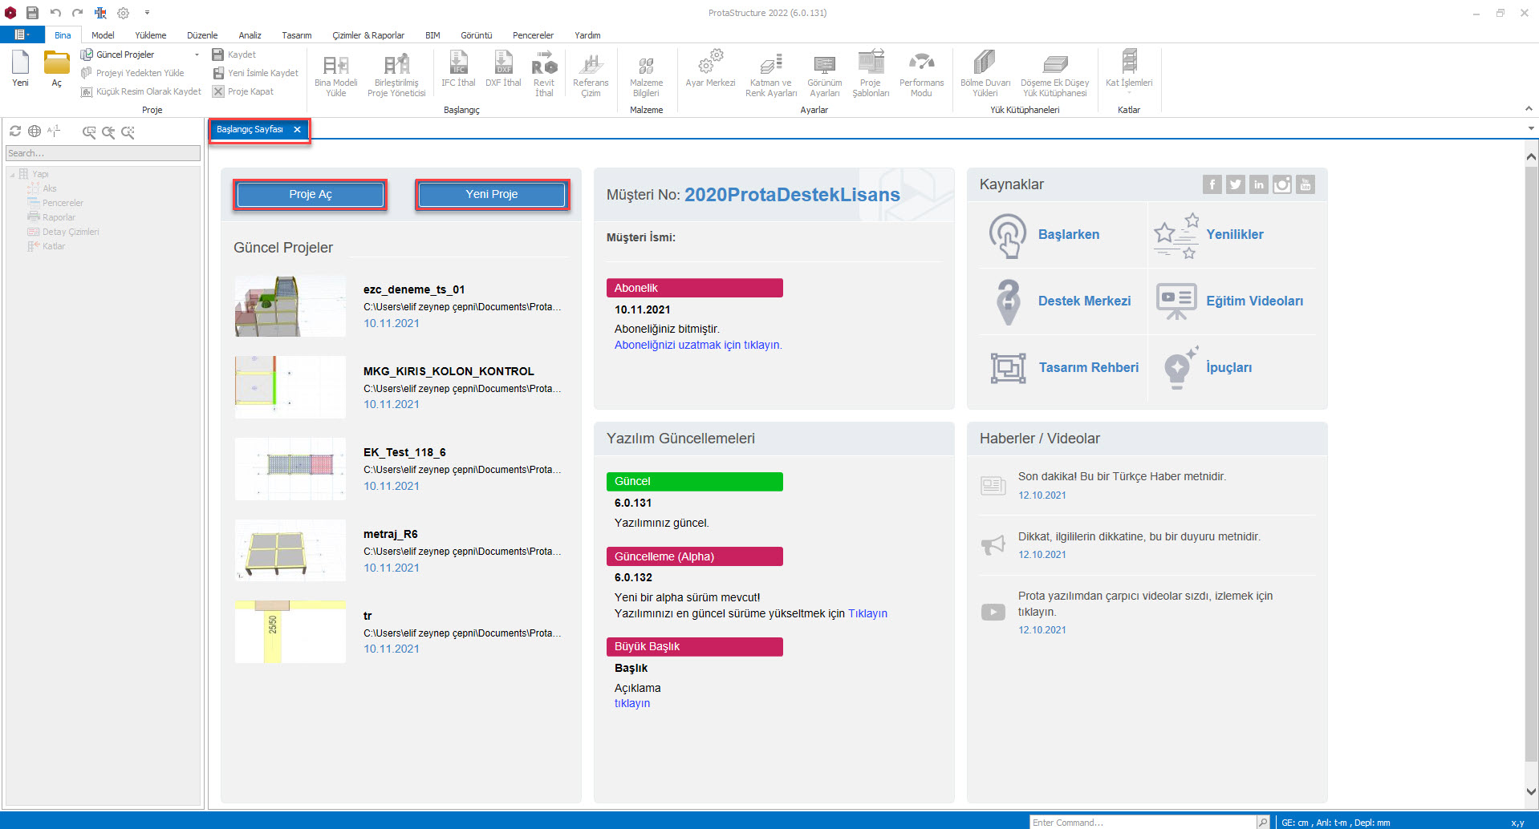Click Bina Modeli Yükle icon

(x=336, y=65)
